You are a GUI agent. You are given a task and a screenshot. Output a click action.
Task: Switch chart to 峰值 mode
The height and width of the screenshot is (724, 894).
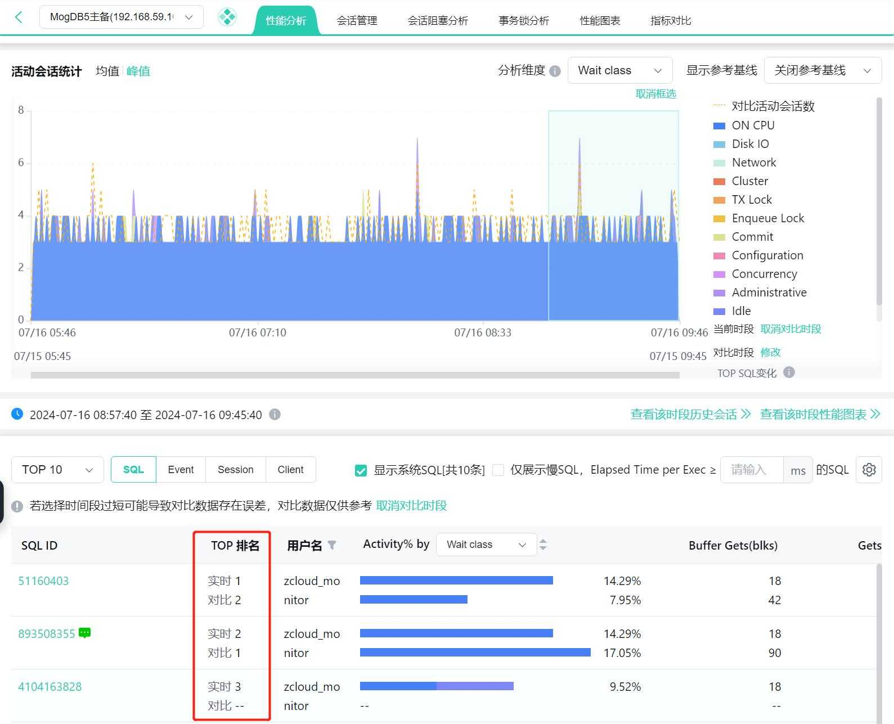tap(138, 71)
